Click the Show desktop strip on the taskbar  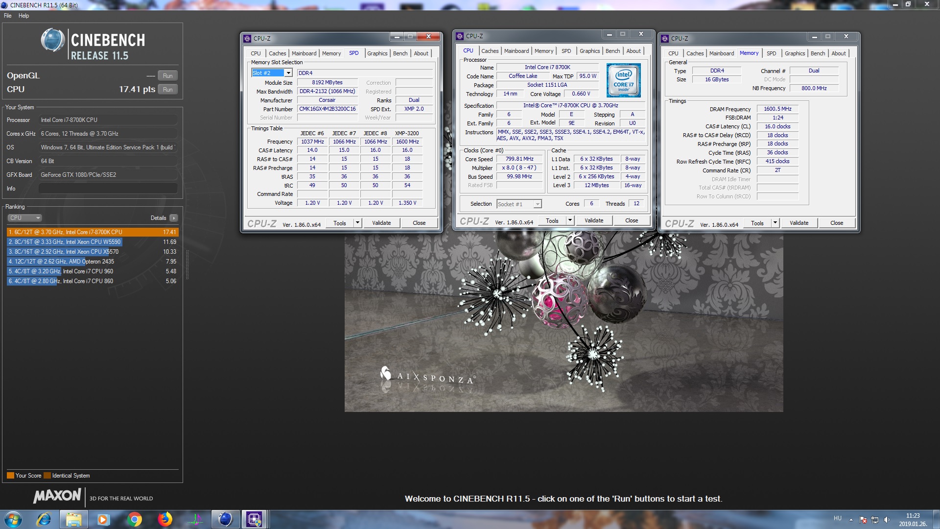[936, 519]
